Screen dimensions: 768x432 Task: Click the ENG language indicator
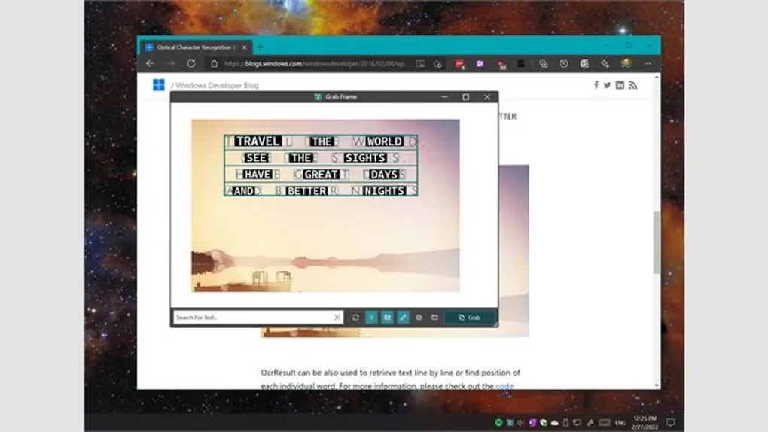click(x=620, y=423)
